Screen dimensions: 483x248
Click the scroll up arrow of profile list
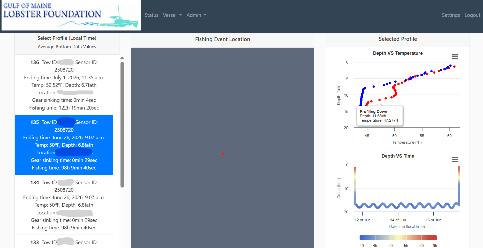click(x=122, y=58)
